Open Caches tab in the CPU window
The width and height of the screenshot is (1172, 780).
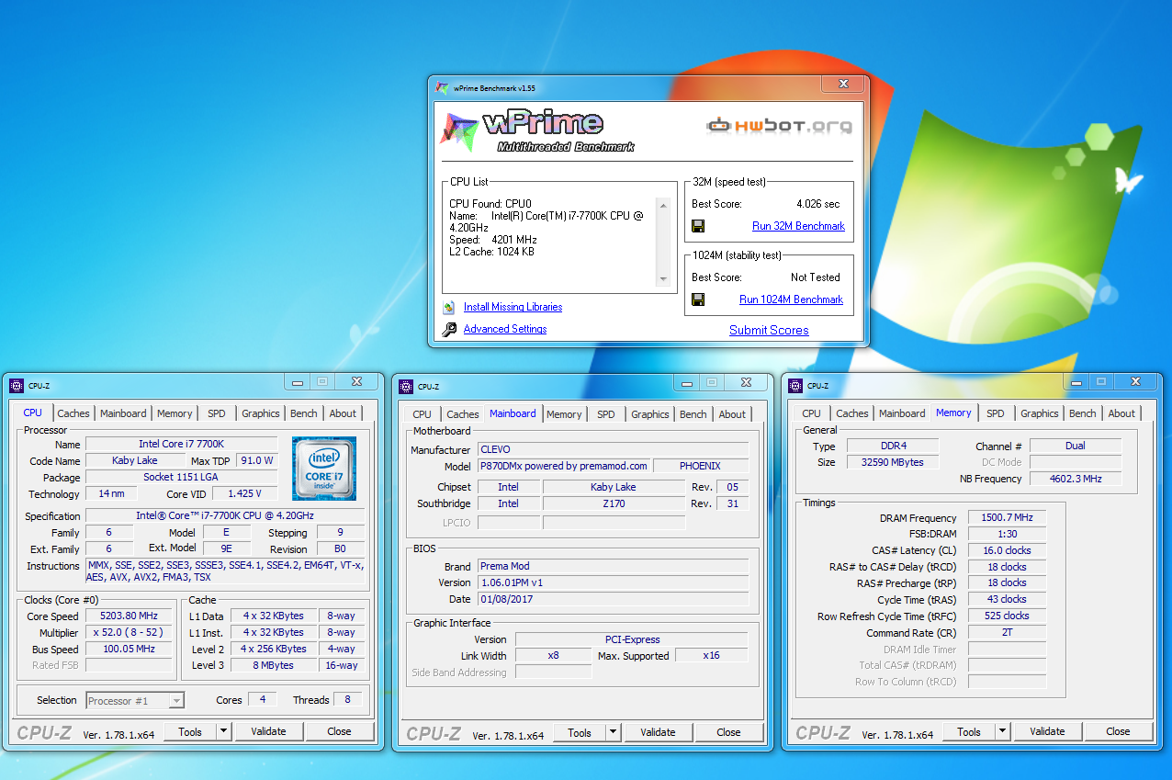73,413
